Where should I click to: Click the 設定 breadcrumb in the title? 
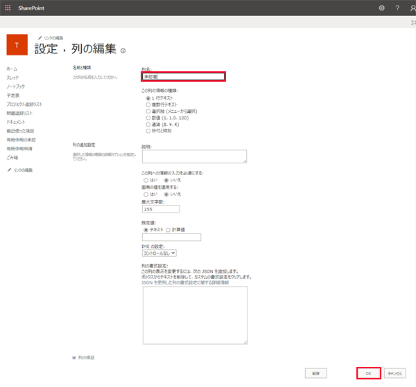pos(46,49)
